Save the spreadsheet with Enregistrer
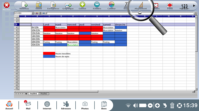The image size is (199, 111). point(53,5)
